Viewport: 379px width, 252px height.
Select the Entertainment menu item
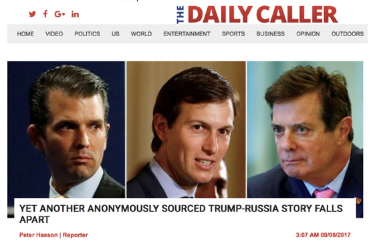(x=187, y=34)
